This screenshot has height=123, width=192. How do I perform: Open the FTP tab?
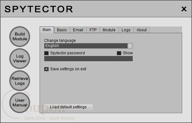[93, 30]
